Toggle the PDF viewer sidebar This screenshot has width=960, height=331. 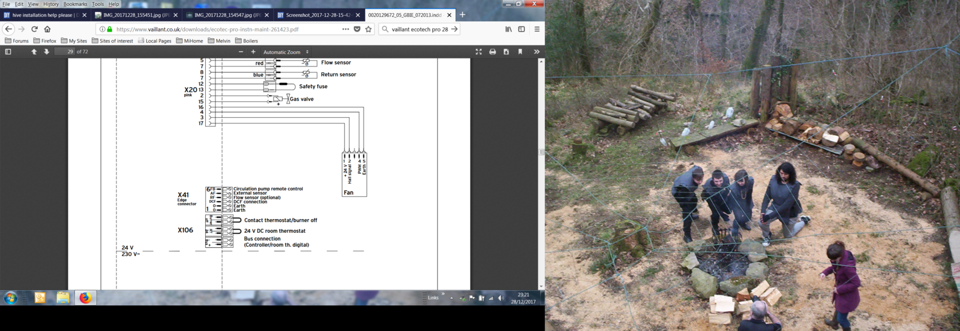click(x=8, y=52)
